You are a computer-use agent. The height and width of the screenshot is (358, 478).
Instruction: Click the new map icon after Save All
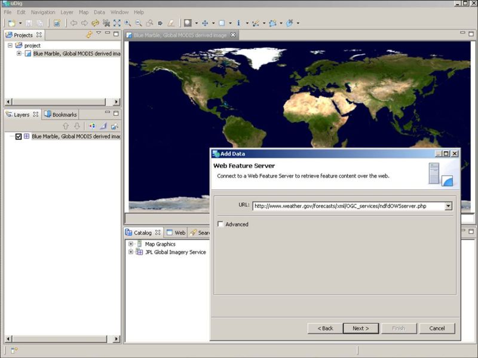pos(57,23)
